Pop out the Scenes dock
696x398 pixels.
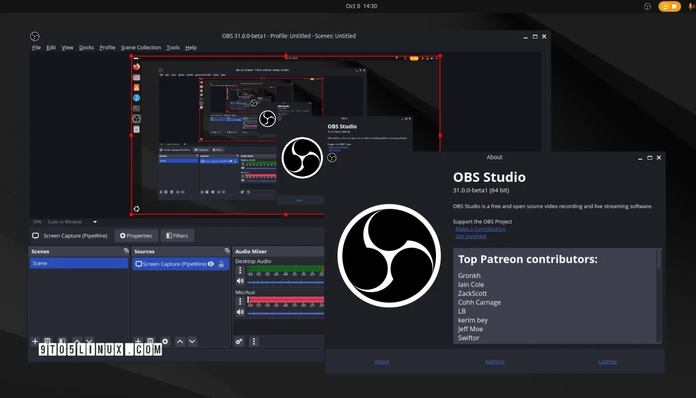pos(126,251)
